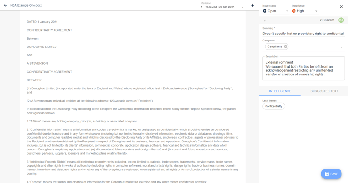Viewport: 348px width, 183px height.
Task: Click the '3 "Intellectual Property Rights"' paragraph
Action: click(x=132, y=168)
